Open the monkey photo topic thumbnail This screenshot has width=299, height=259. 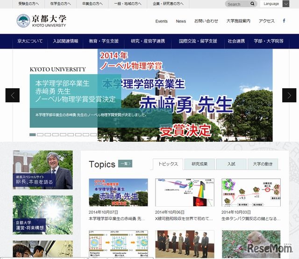point(251,244)
